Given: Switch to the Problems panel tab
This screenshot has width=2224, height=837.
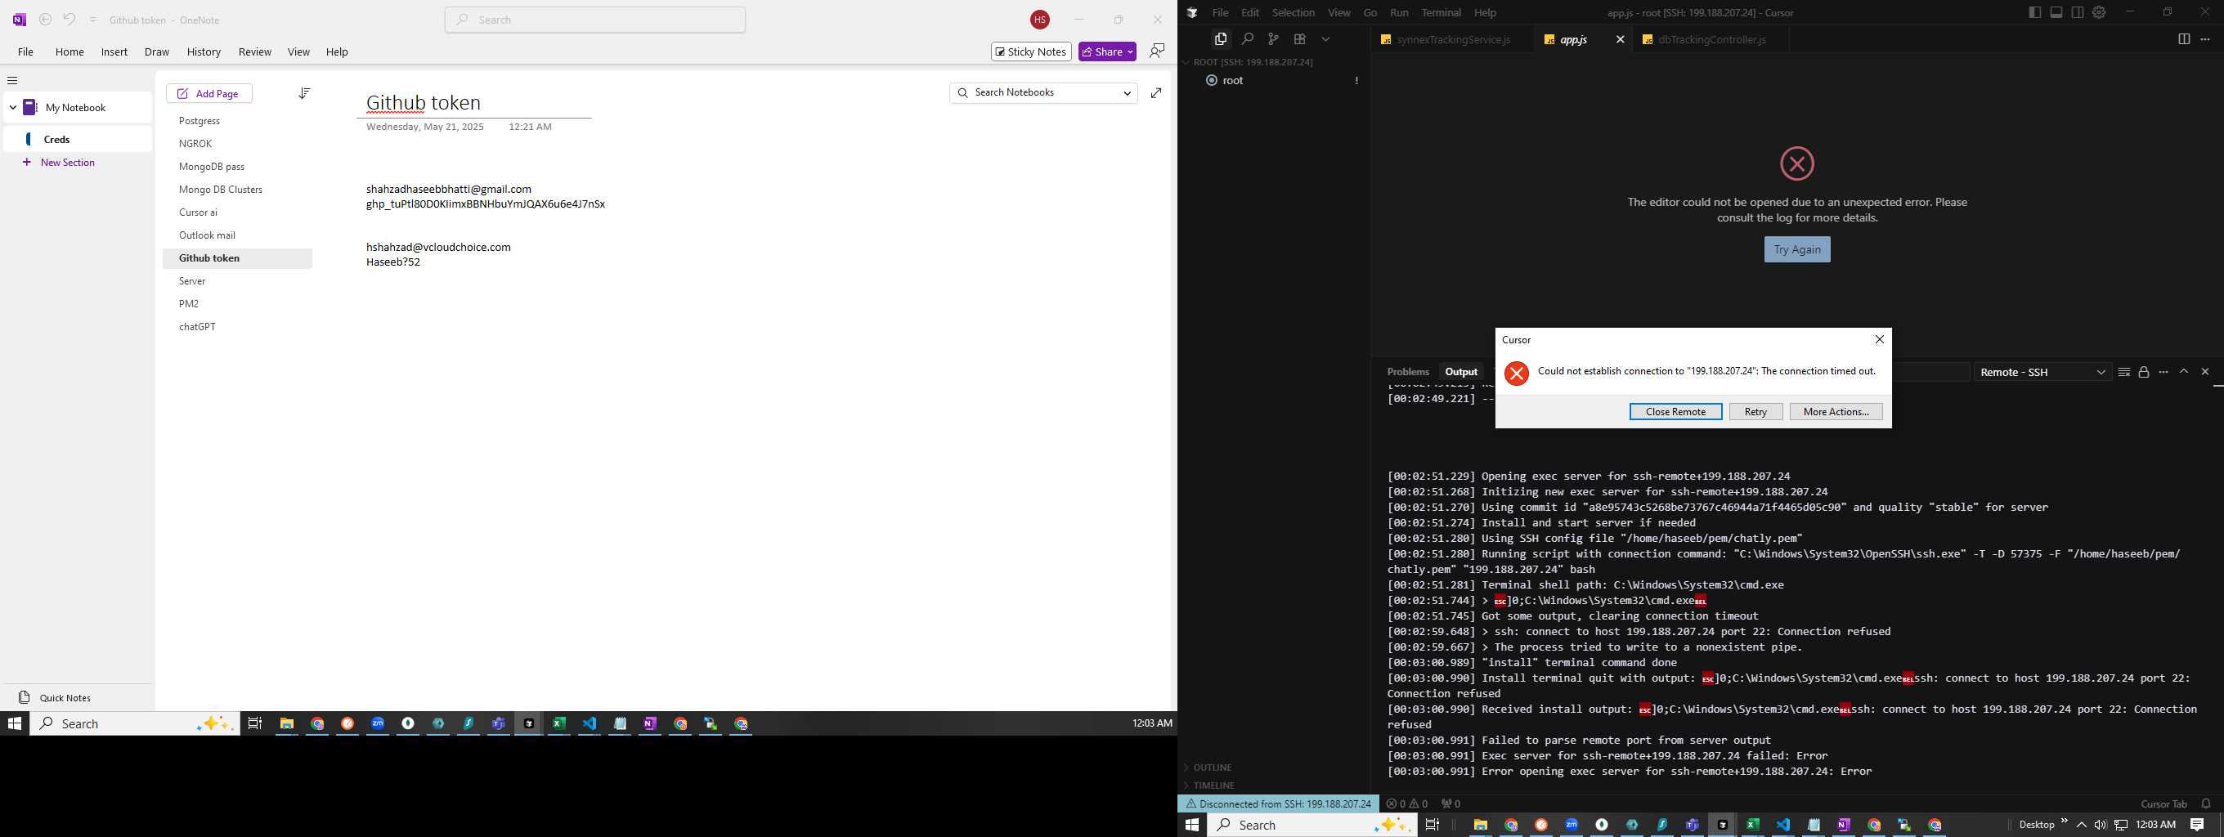Looking at the screenshot, I should click(1407, 372).
